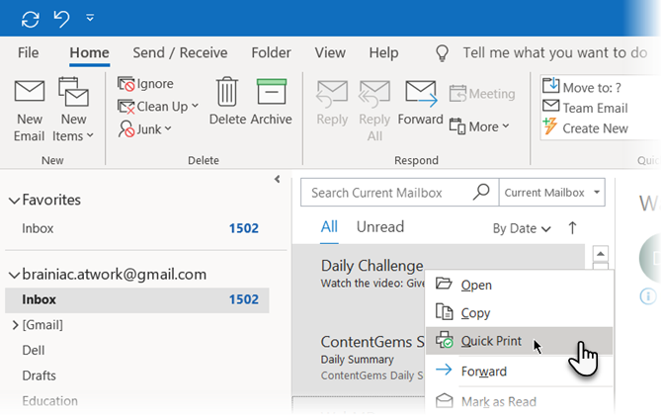
Task: Toggle sort order arrow
Action: coord(572,228)
